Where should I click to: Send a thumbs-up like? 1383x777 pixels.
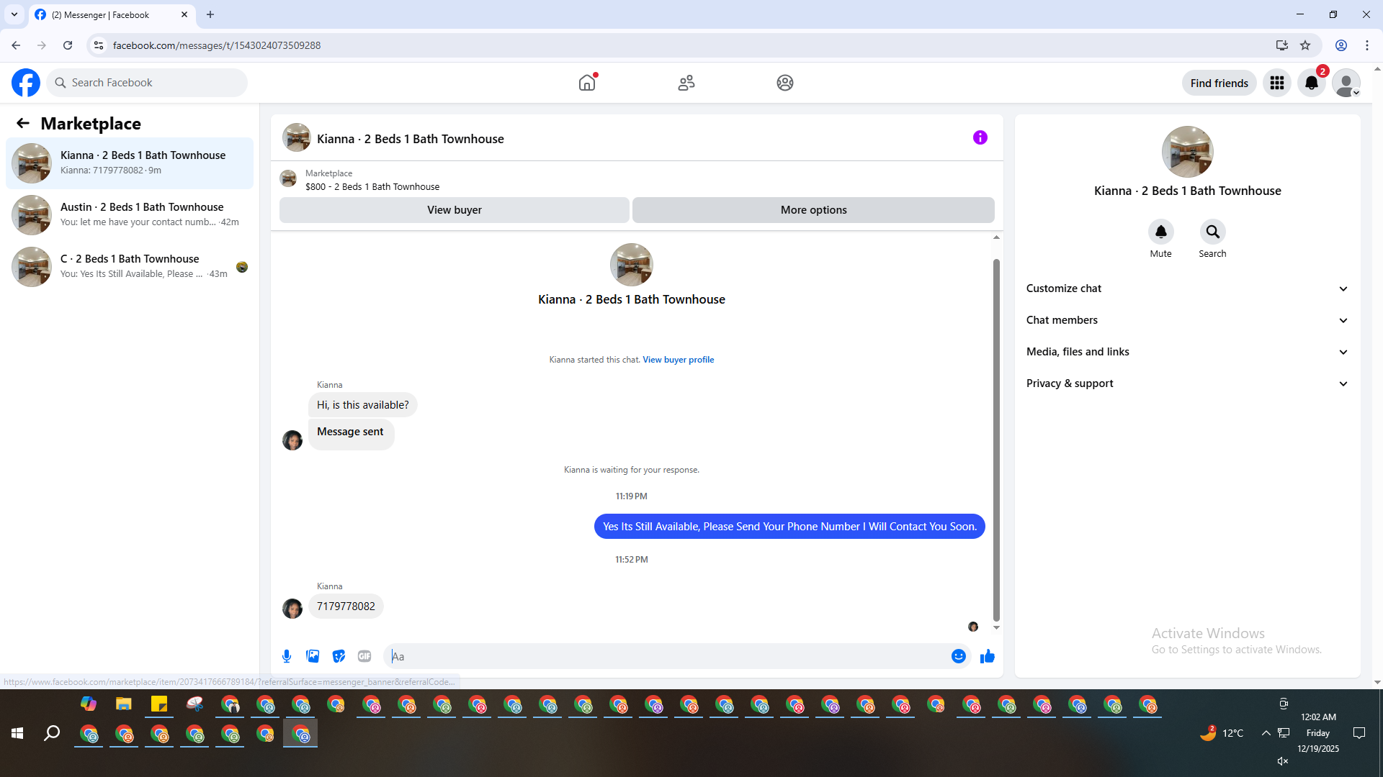pyautogui.click(x=988, y=656)
